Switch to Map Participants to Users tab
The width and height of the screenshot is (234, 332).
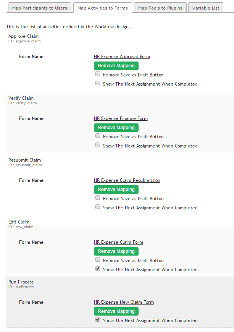[x=39, y=8]
